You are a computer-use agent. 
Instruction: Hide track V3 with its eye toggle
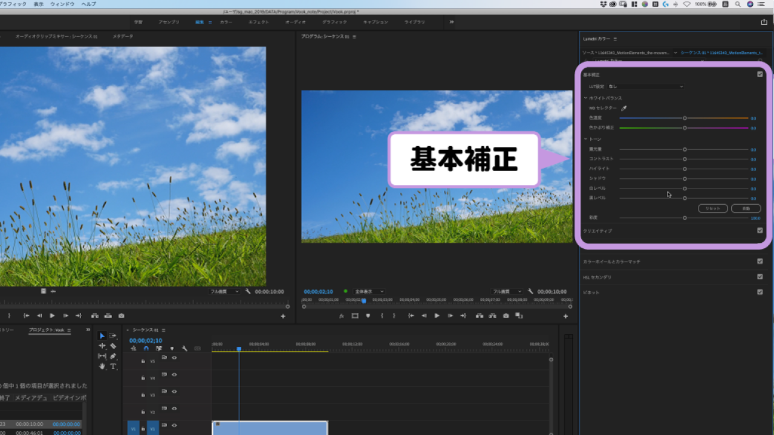(x=174, y=391)
